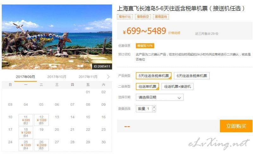This screenshot has width=253, height=154.
Task: Decrease quantity with the minus stepper
Action: coord(154,111)
